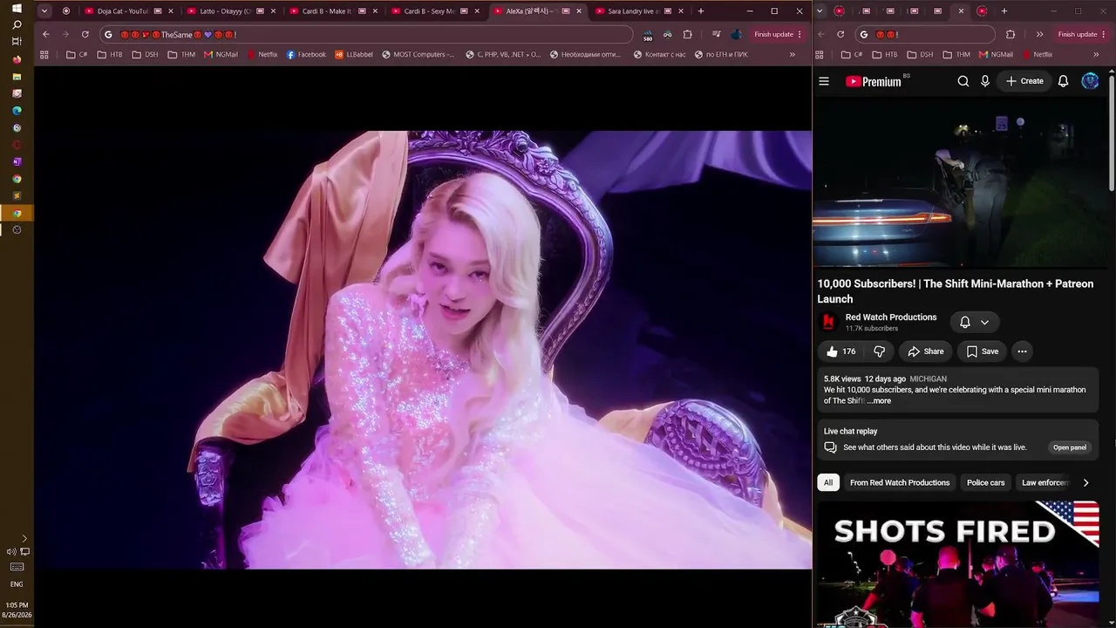The image size is (1116, 628).
Task: Open YouTube notifications bell in header
Action: 1064,81
